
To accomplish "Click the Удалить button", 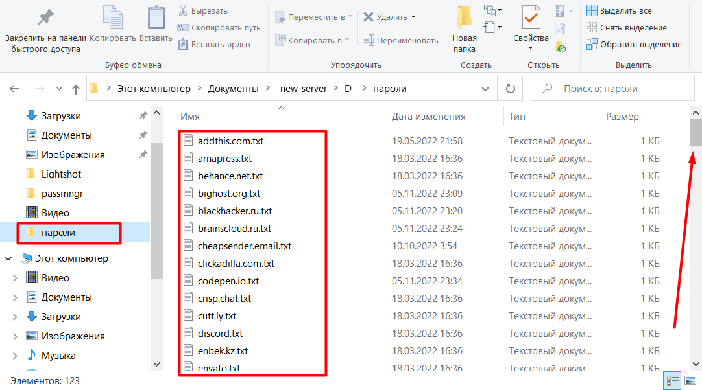I will point(385,17).
